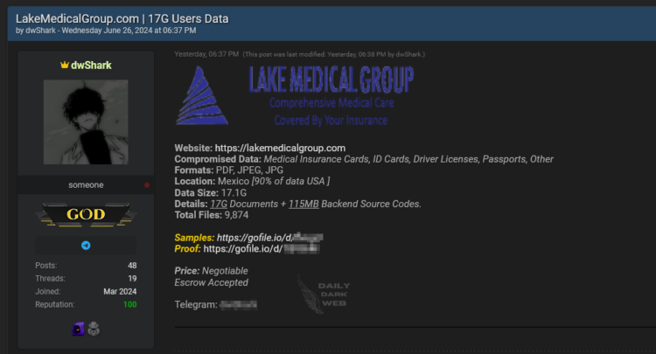Viewport: 656px width, 354px height.
Task: Click the red offline status dot
Action: point(147,185)
